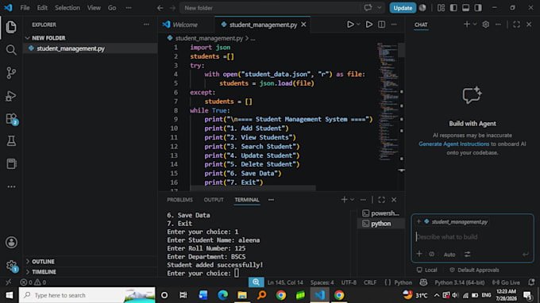Customize layout icon in the title bar
540x303 pixels.
[441, 8]
